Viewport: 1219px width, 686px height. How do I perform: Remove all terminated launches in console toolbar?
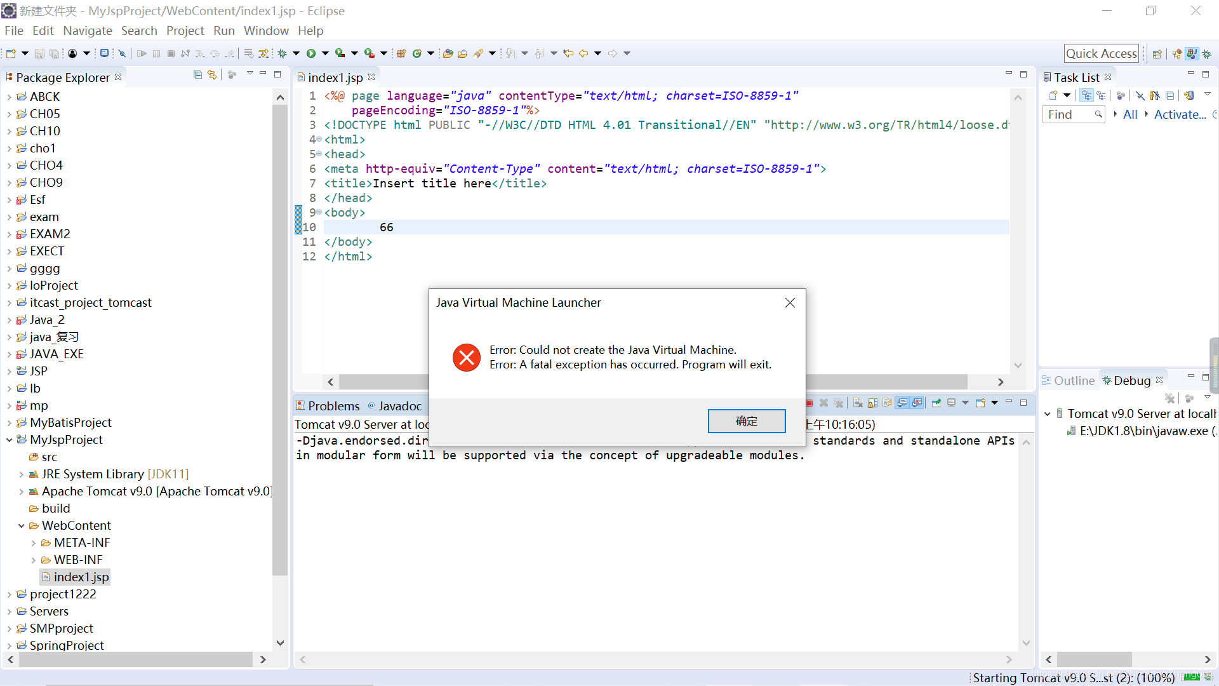[839, 403]
